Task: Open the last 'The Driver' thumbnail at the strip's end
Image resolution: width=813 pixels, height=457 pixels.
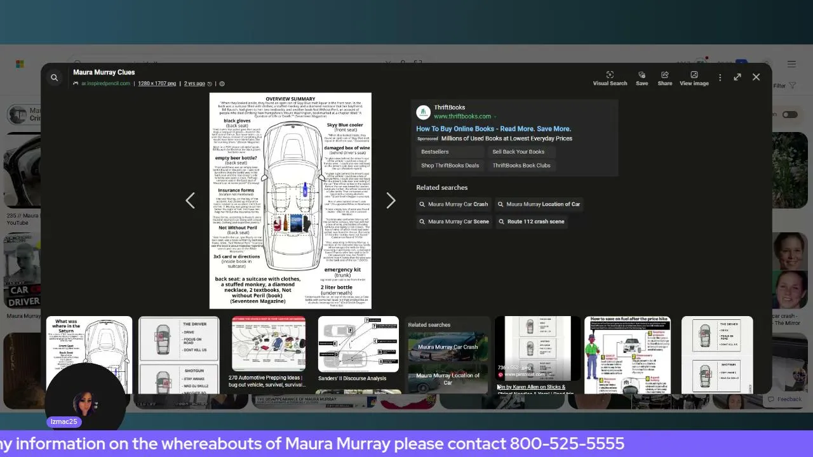Action: [717, 355]
